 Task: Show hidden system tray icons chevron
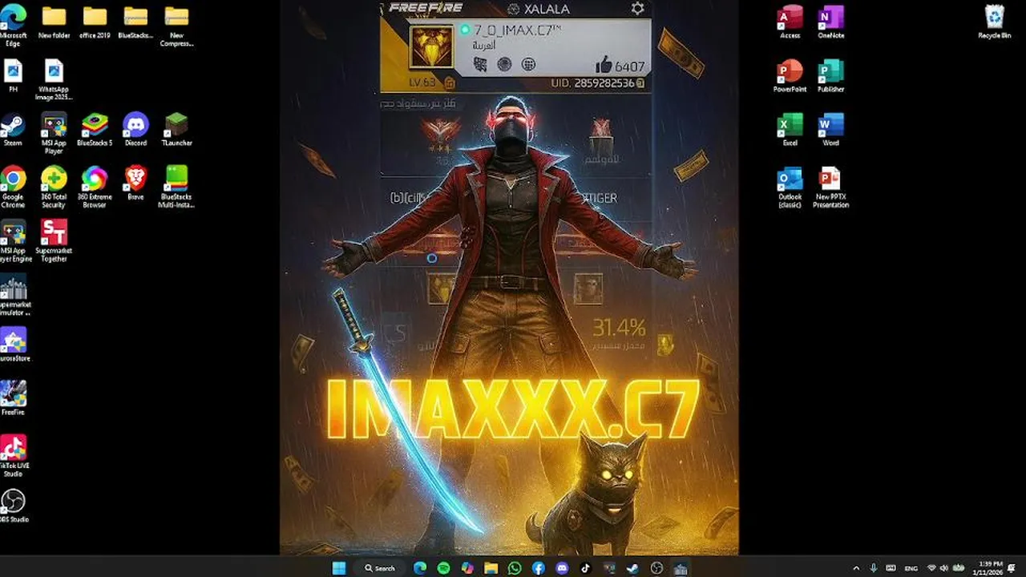(855, 568)
